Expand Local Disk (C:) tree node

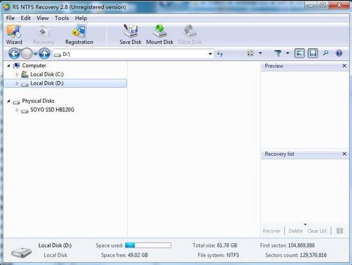(x=17, y=75)
